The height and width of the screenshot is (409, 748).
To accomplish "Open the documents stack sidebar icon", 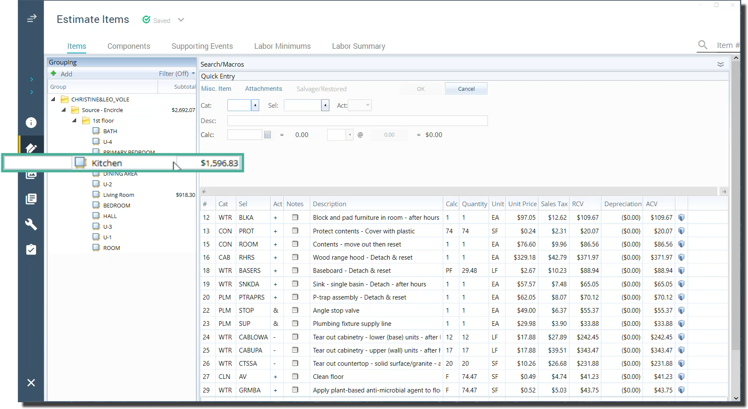I will pos(31,199).
